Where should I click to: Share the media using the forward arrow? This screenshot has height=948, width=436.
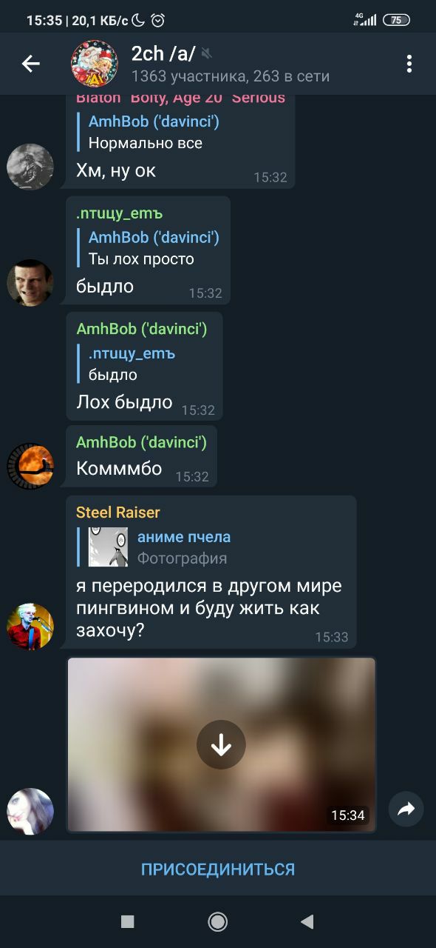pos(406,810)
